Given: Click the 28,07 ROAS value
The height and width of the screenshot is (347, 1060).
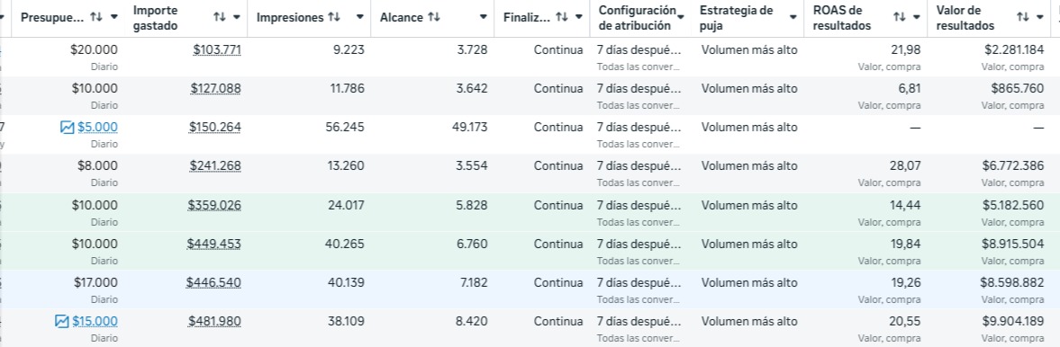Looking at the screenshot, I should point(906,166).
